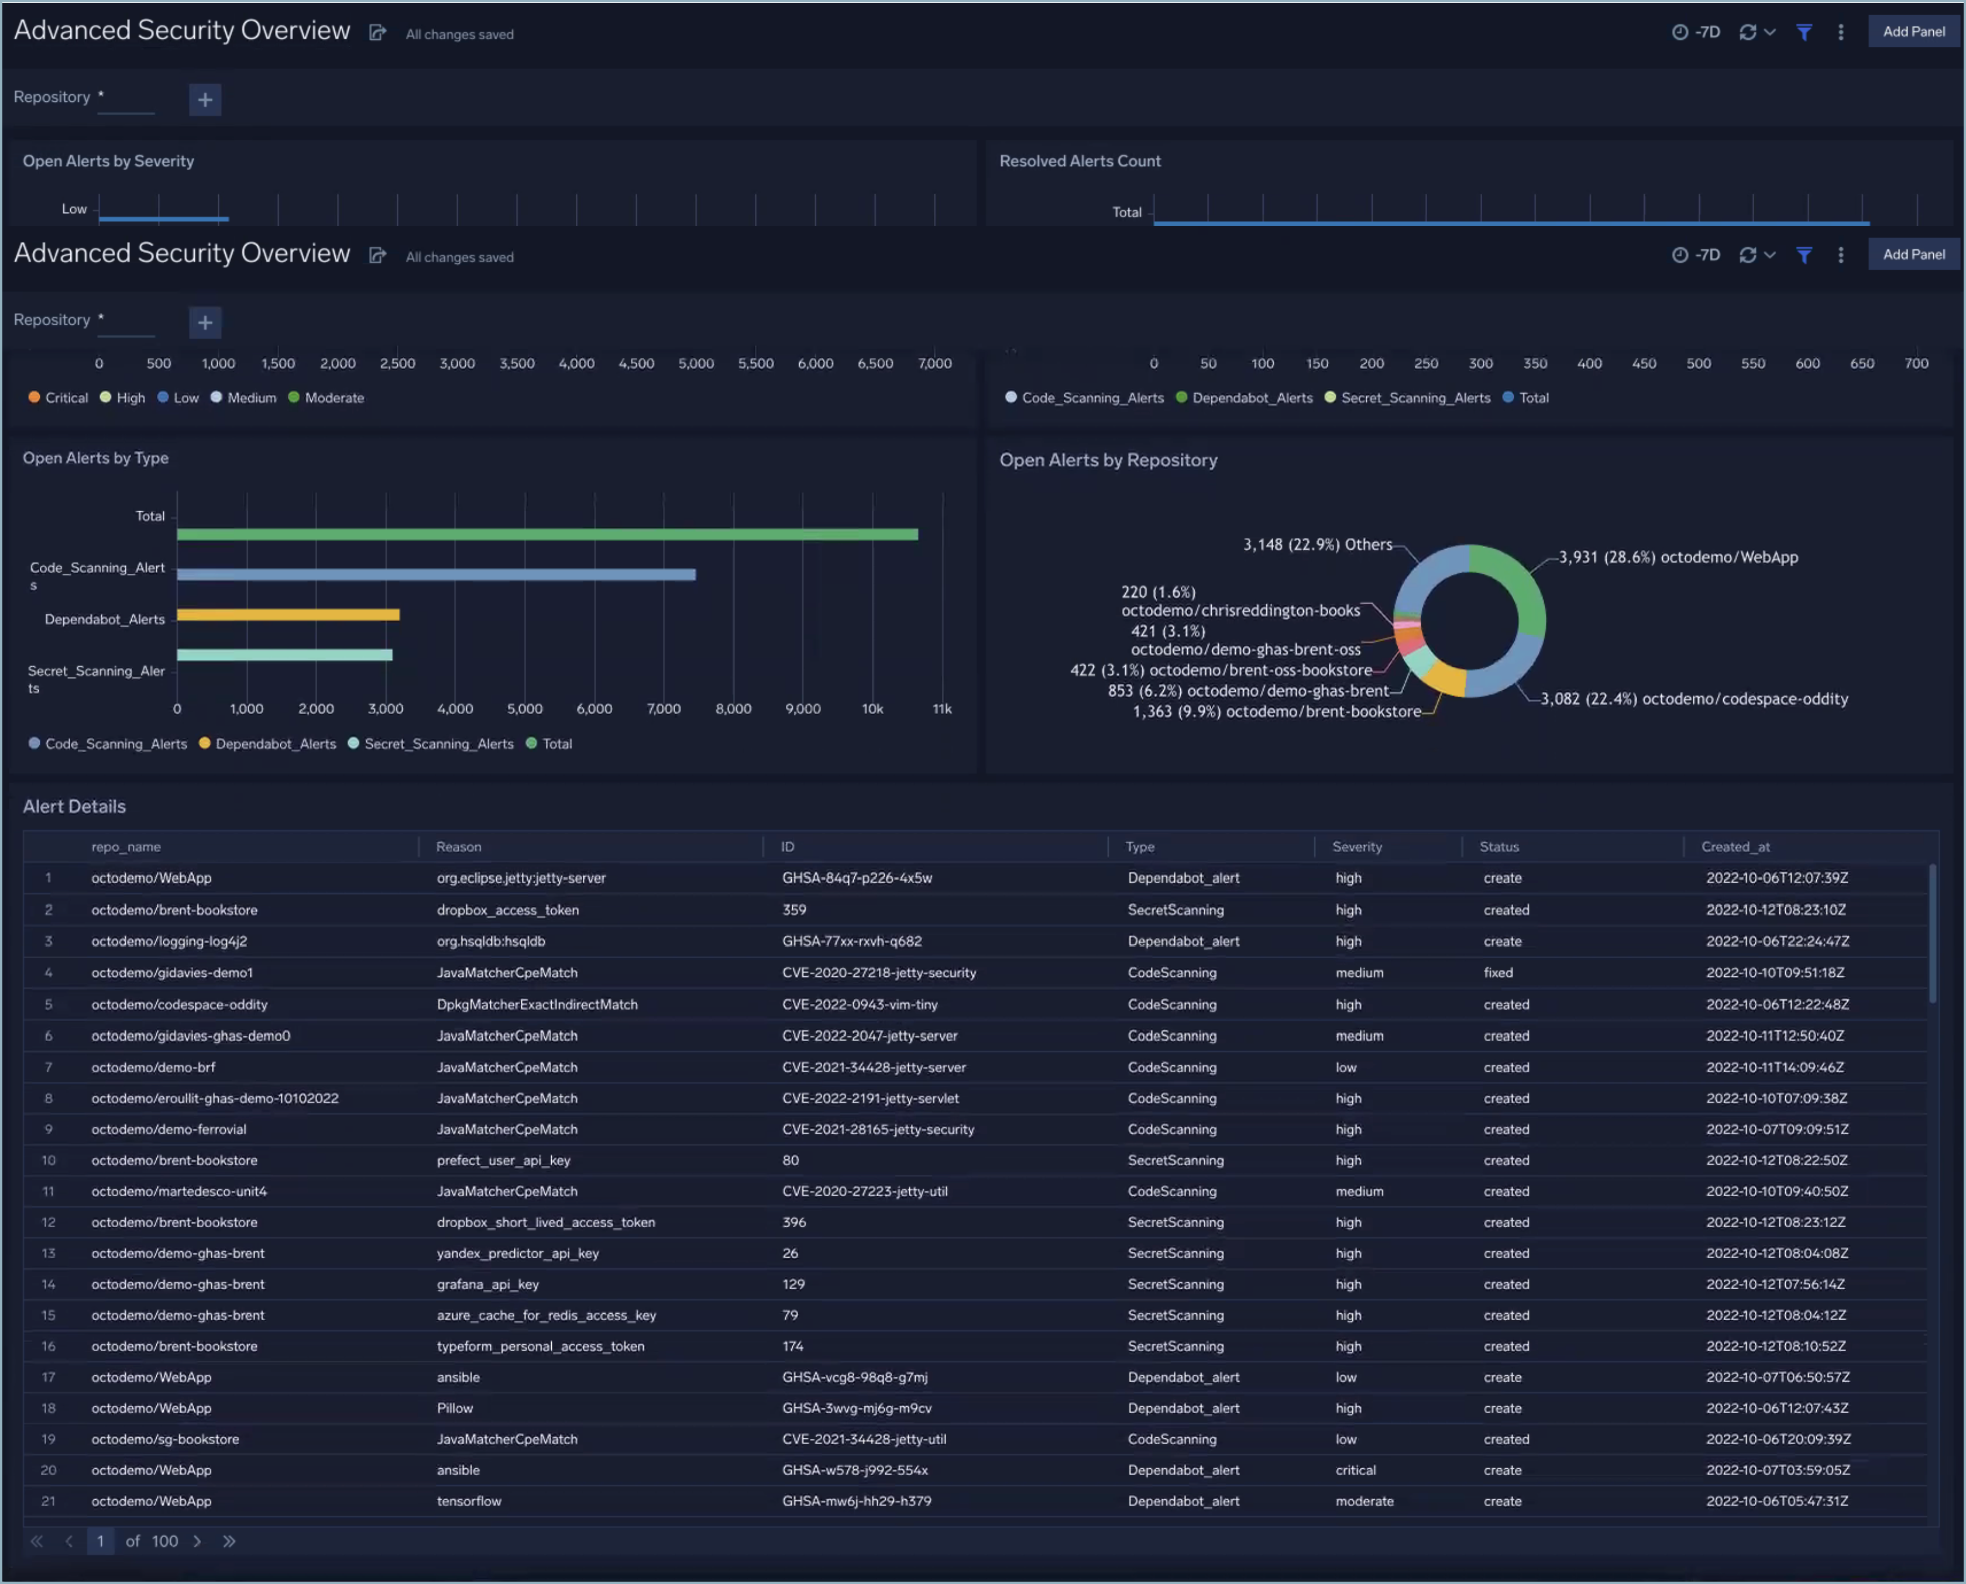The height and width of the screenshot is (1584, 1966).
Task: Sort table by Type column header
Action: click(1140, 847)
